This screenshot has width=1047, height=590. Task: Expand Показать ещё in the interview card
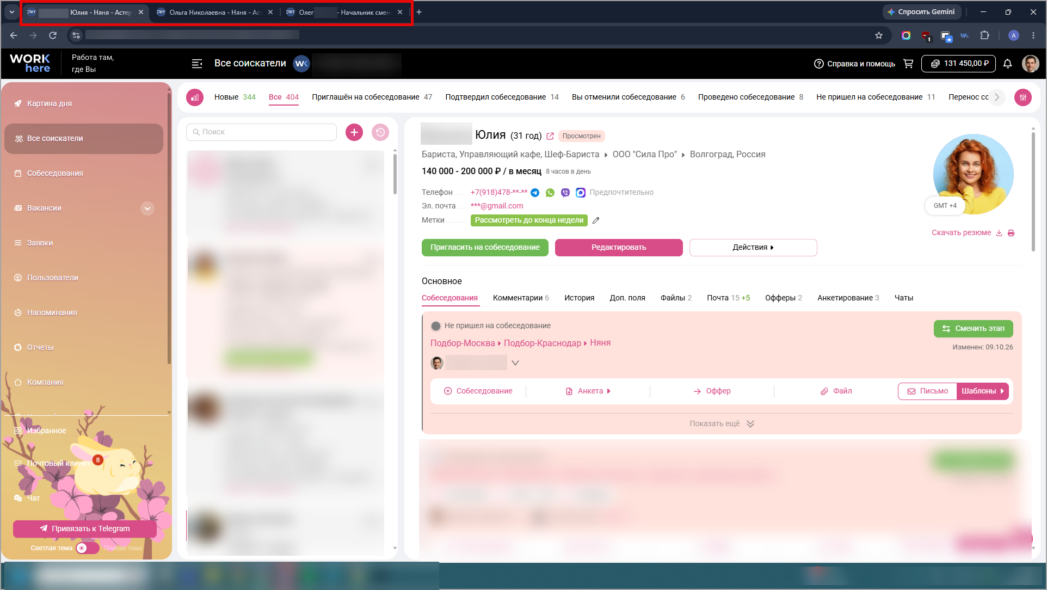point(722,424)
